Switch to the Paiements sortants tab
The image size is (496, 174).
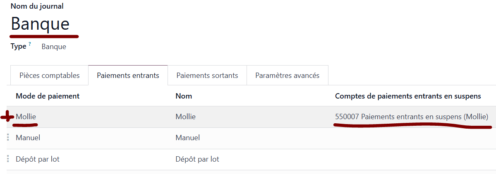point(207,75)
